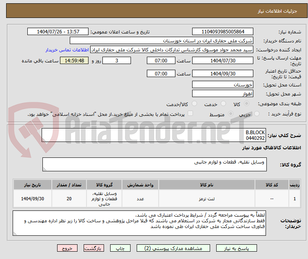Click response deadline time field 07:00

[x=161, y=60]
